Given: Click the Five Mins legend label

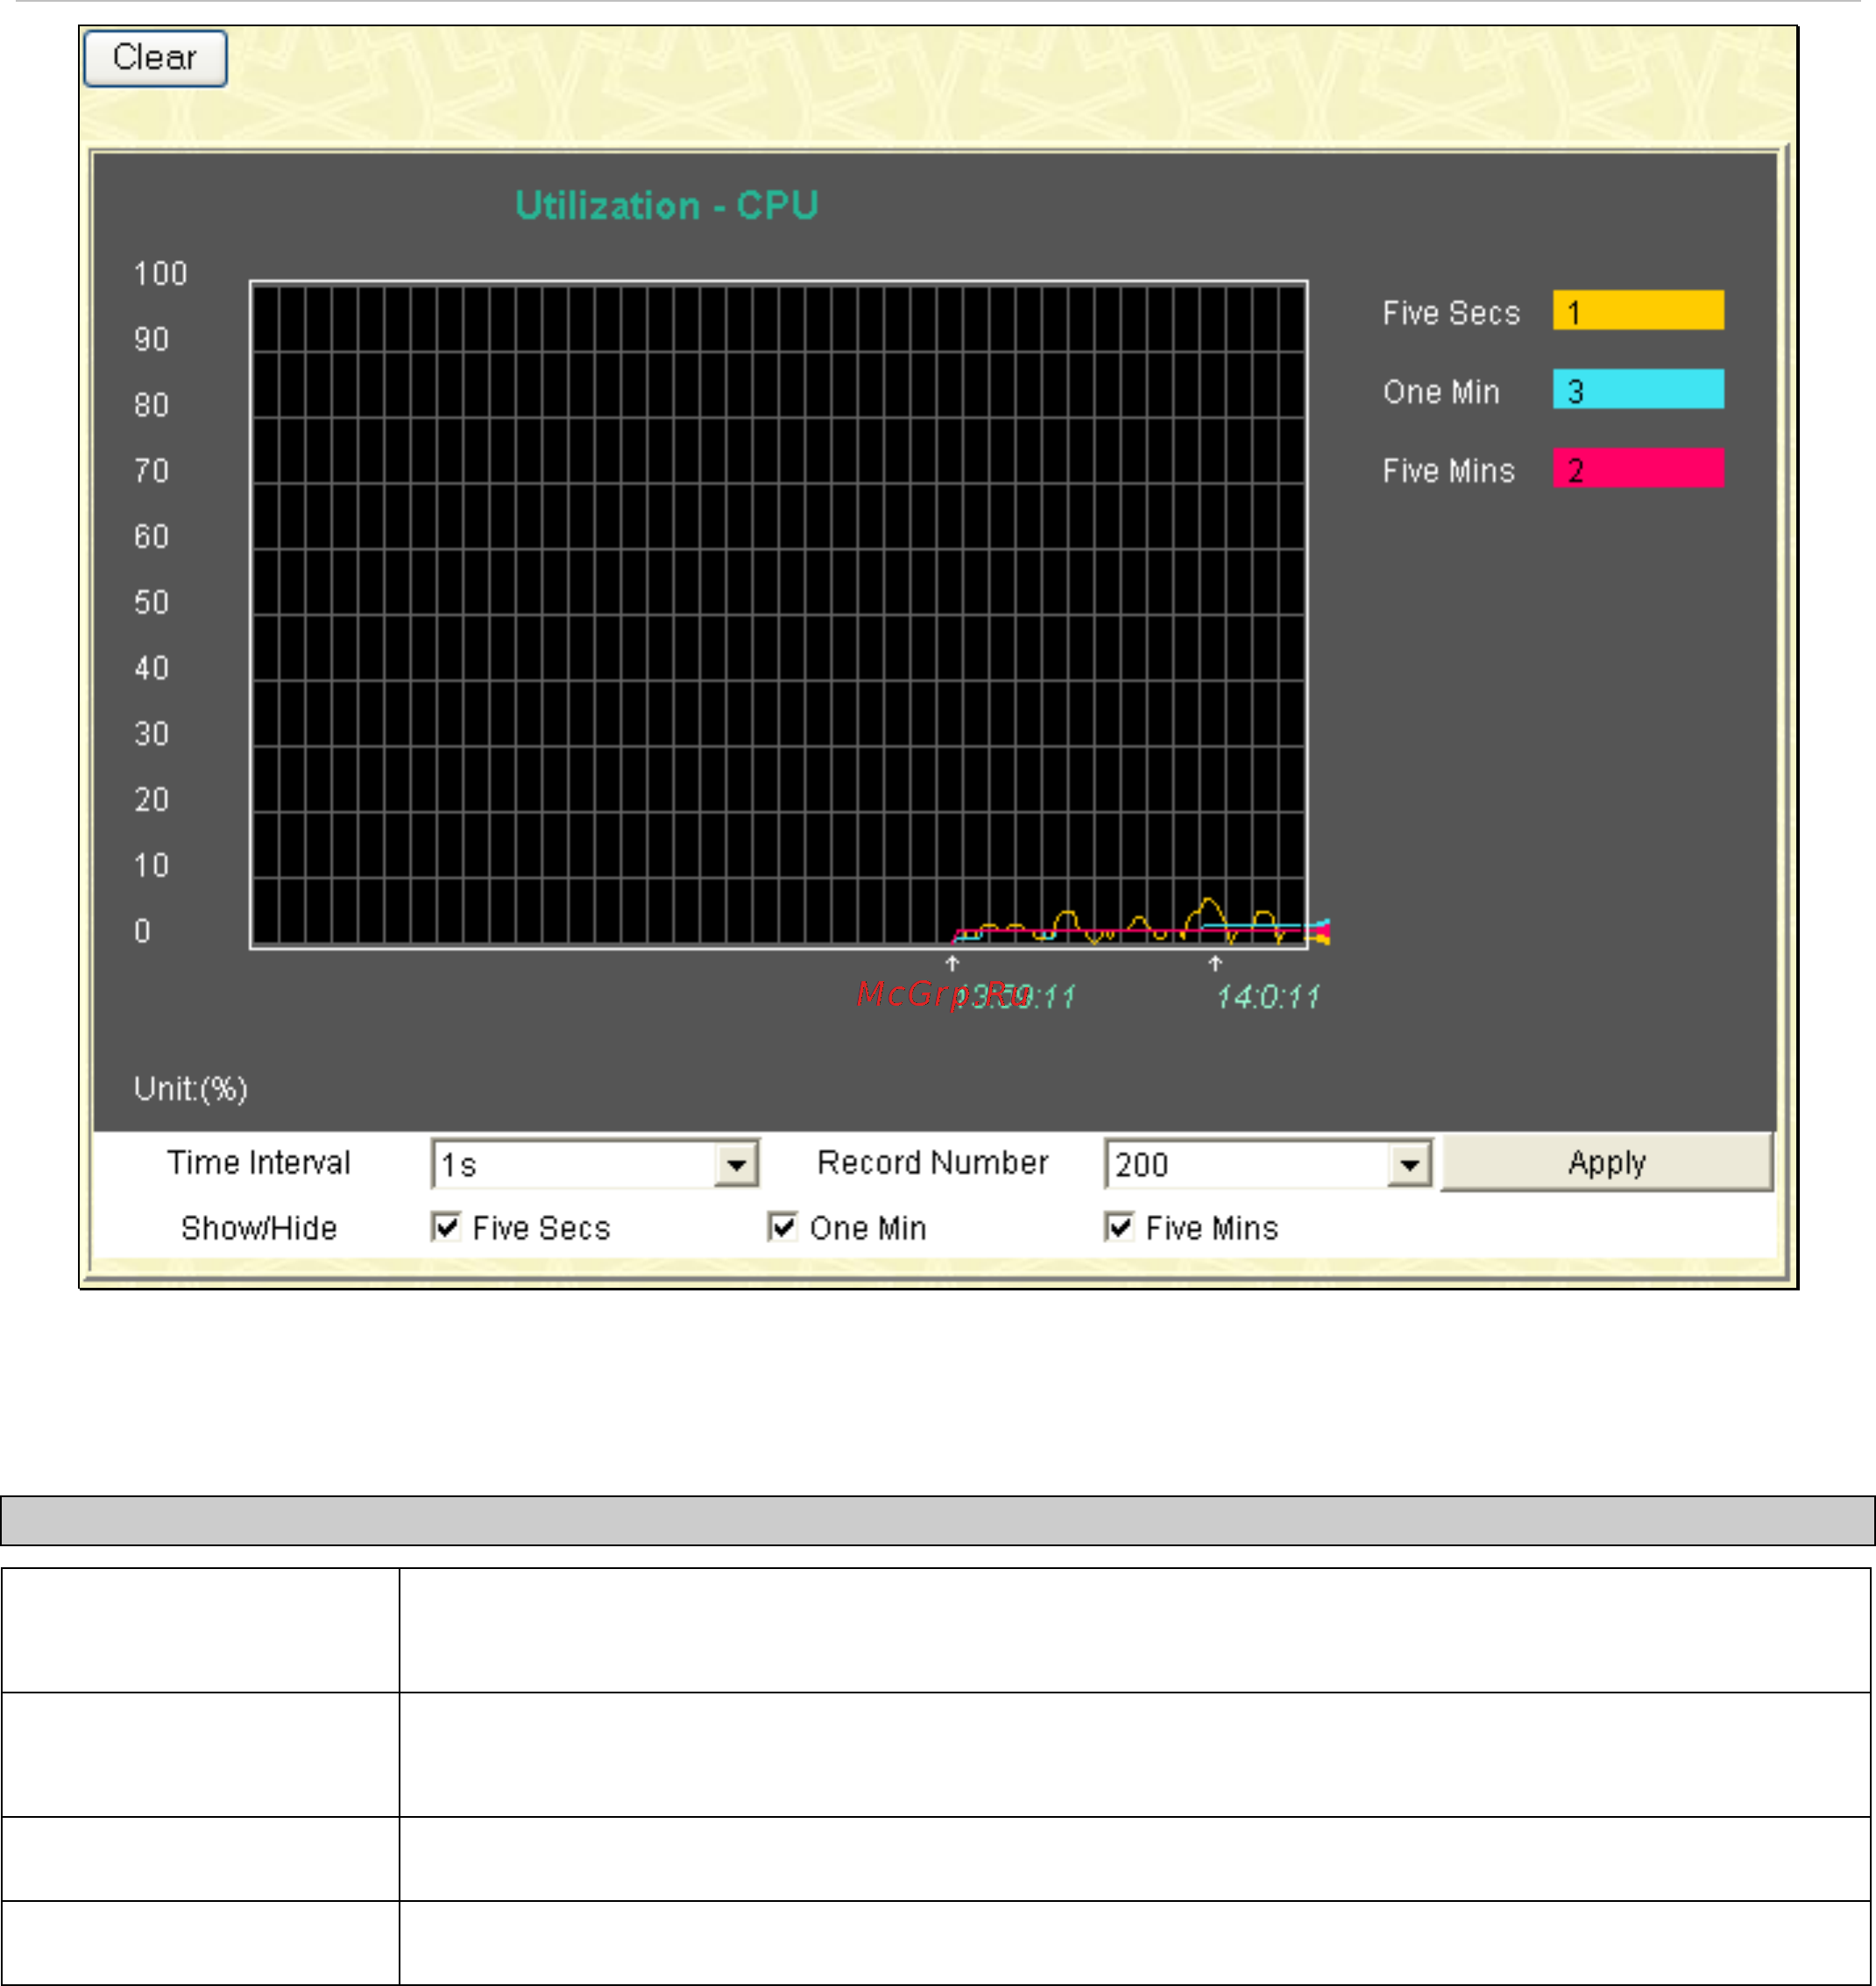Looking at the screenshot, I should pos(1448,471).
